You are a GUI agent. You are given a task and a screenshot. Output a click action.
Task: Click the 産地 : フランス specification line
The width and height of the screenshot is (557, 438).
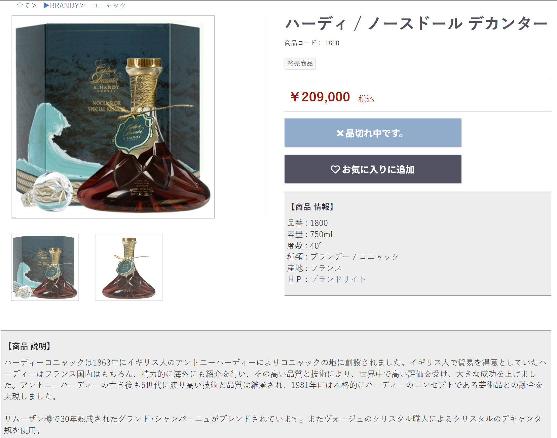coord(314,268)
